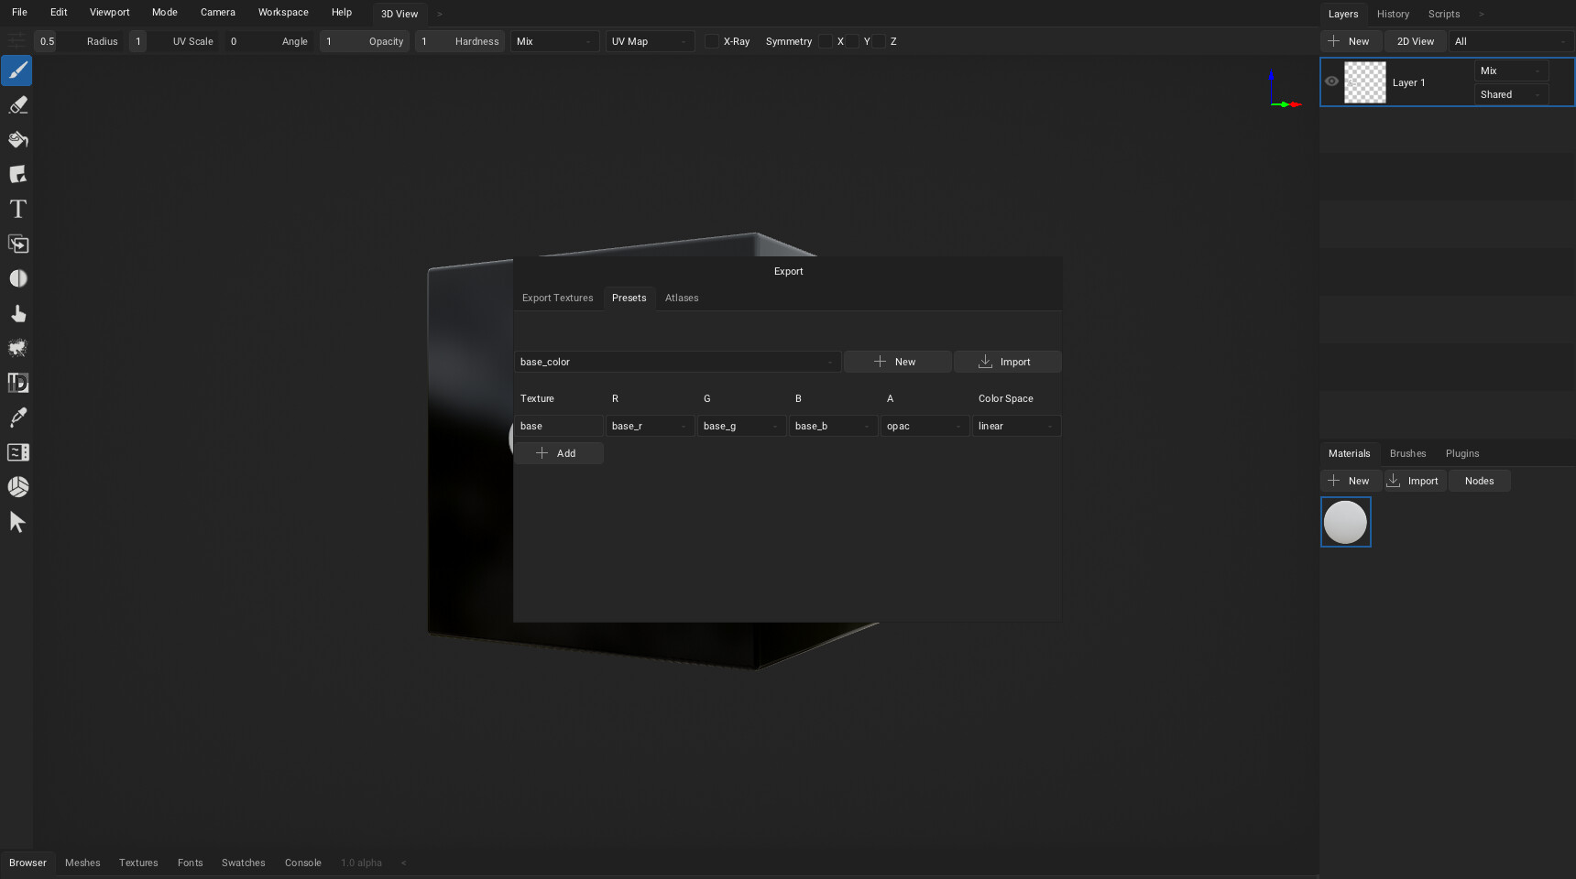Expand the linear Color Space dropdown
Viewport: 1576px width, 879px height.
click(1015, 426)
